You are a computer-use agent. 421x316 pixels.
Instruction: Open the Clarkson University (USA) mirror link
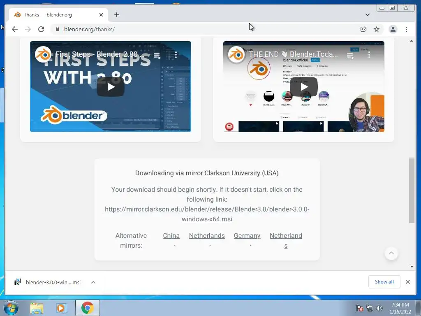(x=241, y=173)
